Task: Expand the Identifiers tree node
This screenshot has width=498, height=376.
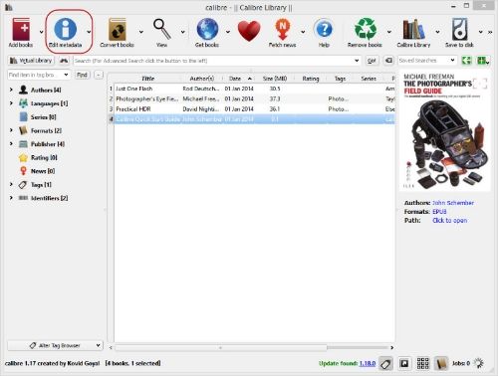Action: coord(11,198)
